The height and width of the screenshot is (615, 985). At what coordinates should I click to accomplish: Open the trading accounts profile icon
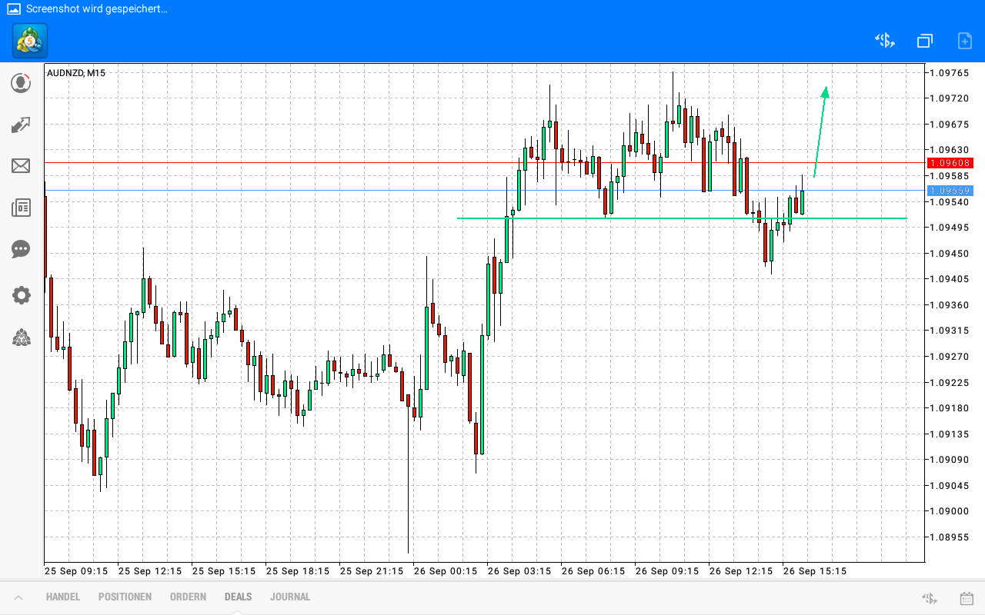coord(21,83)
